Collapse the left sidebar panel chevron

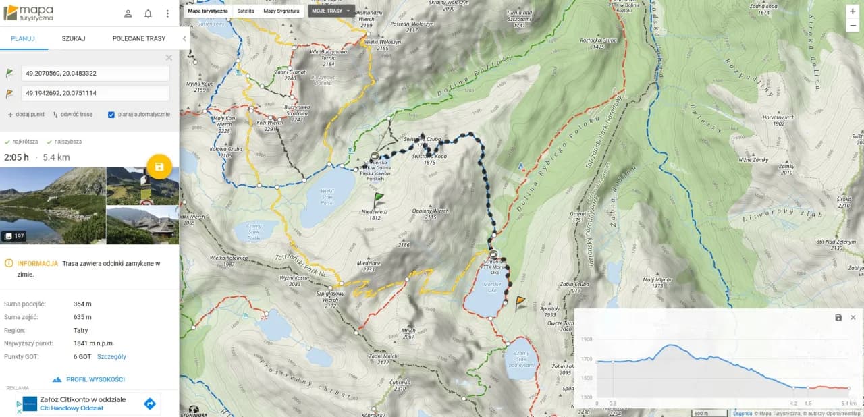point(184,39)
